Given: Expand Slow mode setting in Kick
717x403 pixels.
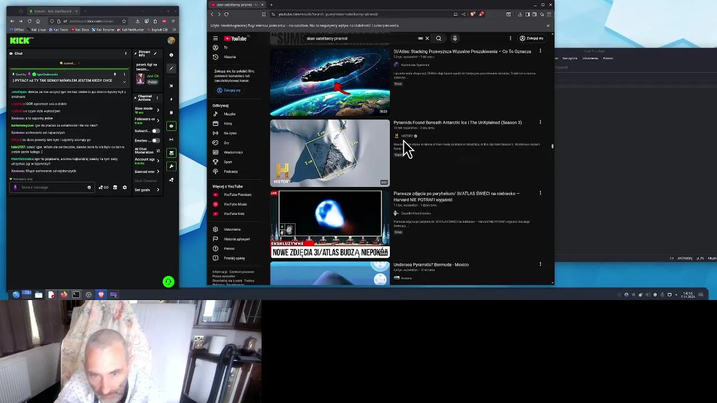Looking at the screenshot, I should (x=147, y=110).
